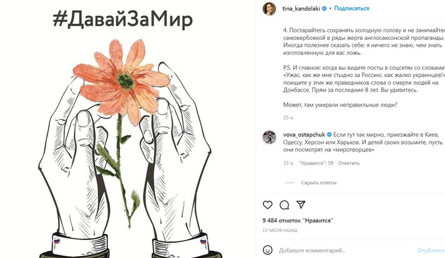
Task: Publish comment with Опубликовать button
Action: tap(431, 251)
